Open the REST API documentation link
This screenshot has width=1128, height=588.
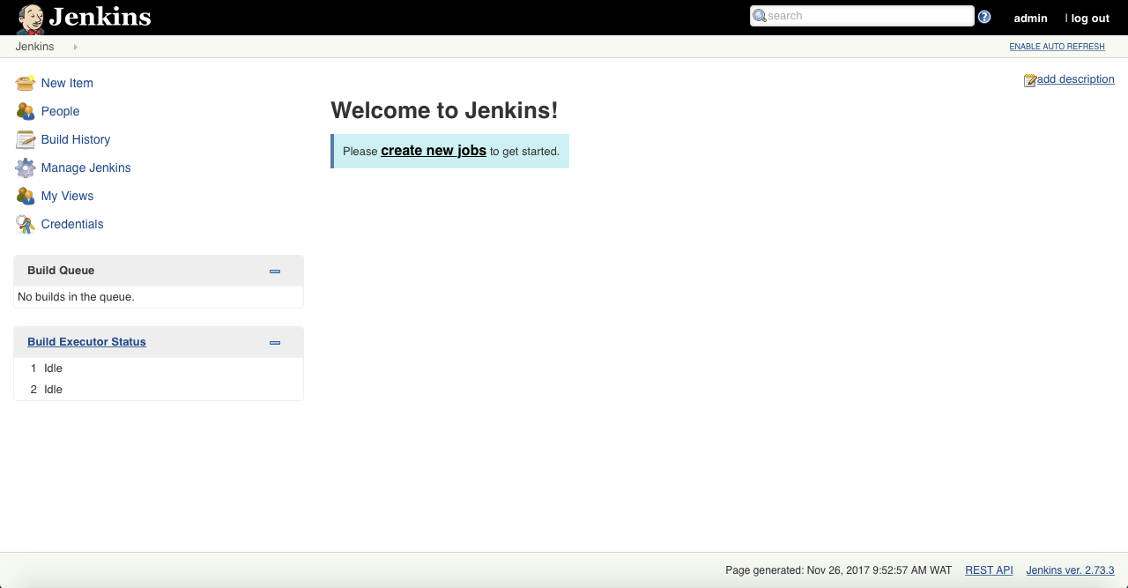coord(988,569)
